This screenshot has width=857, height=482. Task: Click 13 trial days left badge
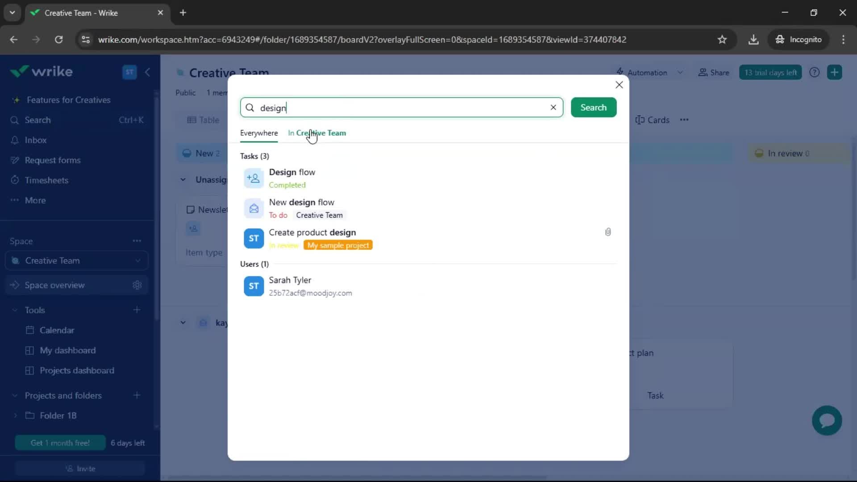pos(770,72)
